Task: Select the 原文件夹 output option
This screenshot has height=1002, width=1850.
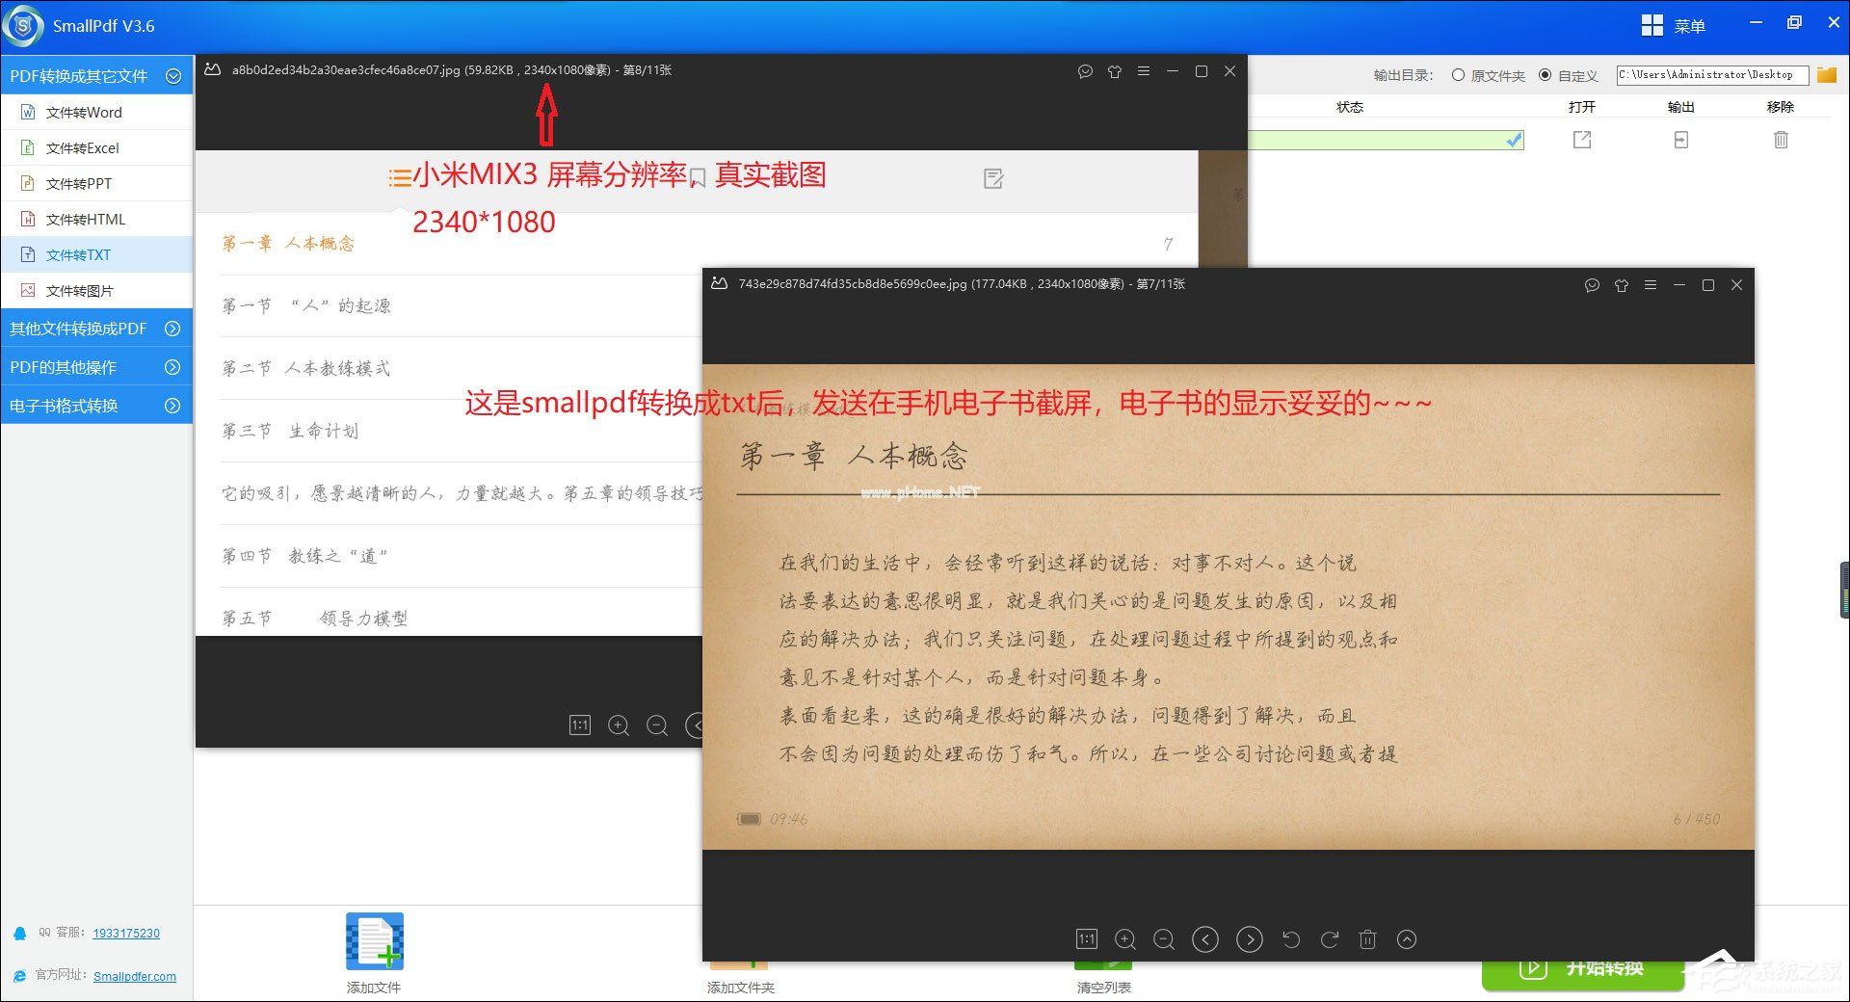Action: (1459, 75)
